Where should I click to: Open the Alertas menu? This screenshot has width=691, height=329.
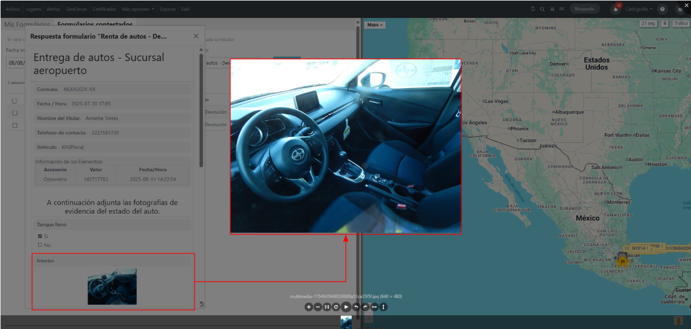point(54,9)
